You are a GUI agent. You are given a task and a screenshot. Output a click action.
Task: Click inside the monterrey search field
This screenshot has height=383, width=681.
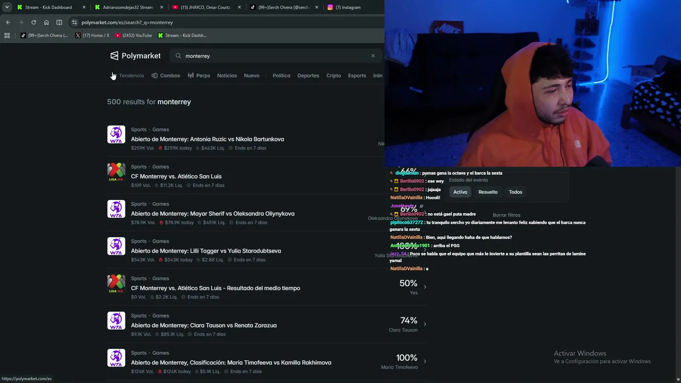275,56
